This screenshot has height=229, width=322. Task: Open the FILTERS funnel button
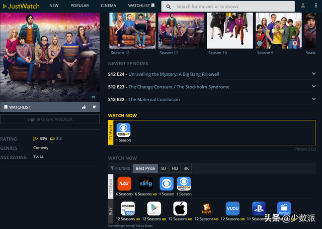pyautogui.click(x=120, y=168)
